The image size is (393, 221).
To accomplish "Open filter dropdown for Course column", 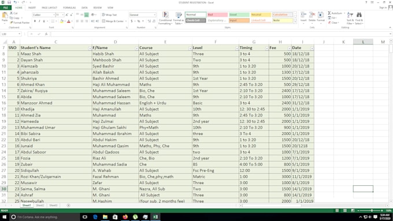I will pyautogui.click(x=190, y=48).
